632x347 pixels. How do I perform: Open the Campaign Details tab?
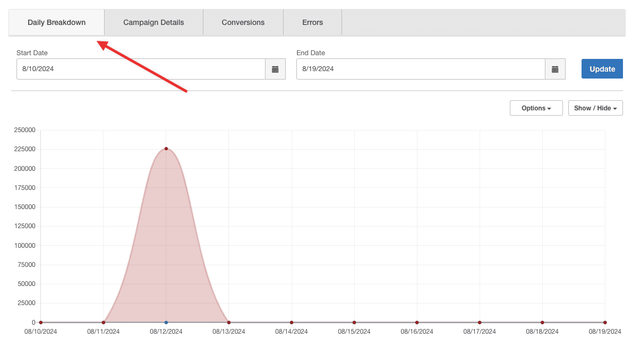pyautogui.click(x=153, y=22)
